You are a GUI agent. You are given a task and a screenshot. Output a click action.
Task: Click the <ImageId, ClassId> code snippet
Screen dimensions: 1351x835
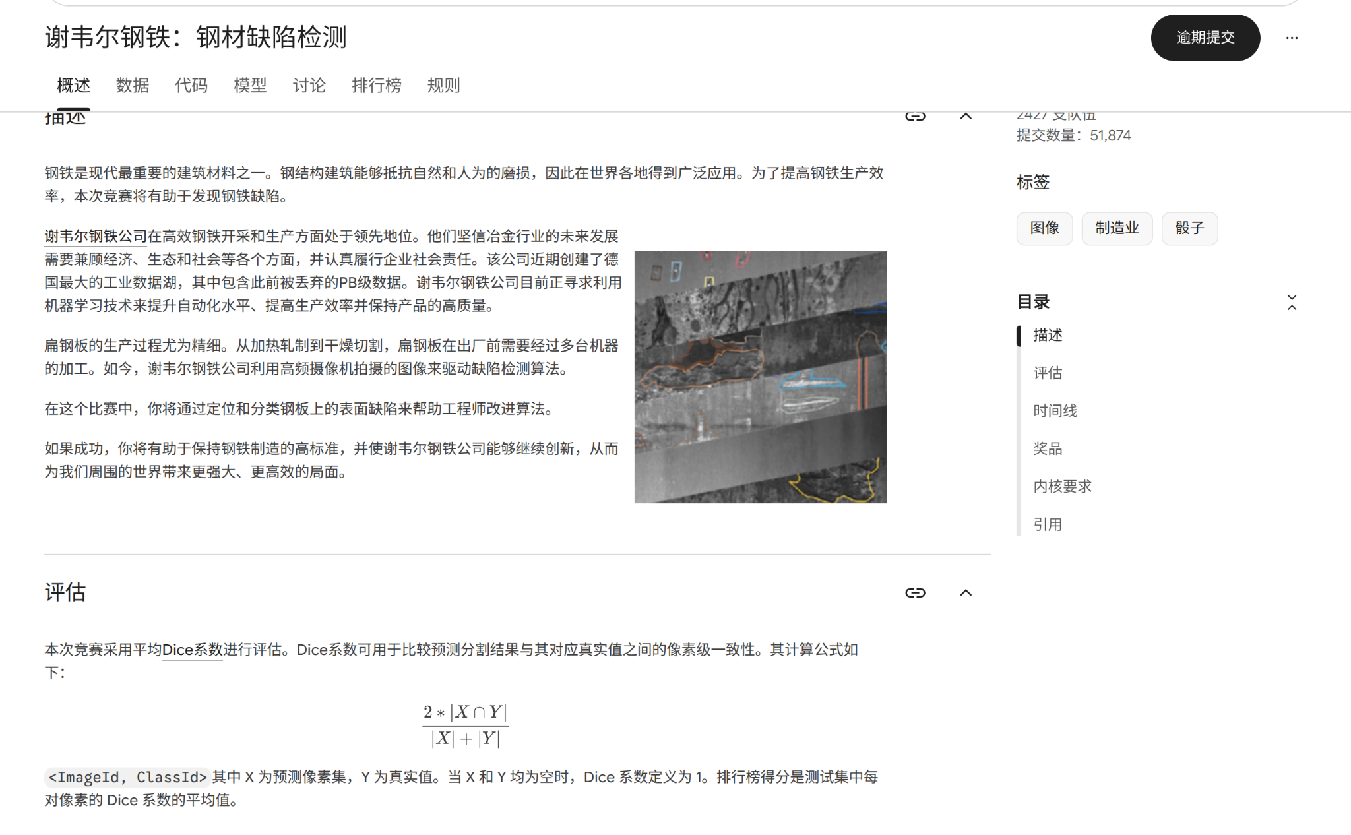click(127, 777)
